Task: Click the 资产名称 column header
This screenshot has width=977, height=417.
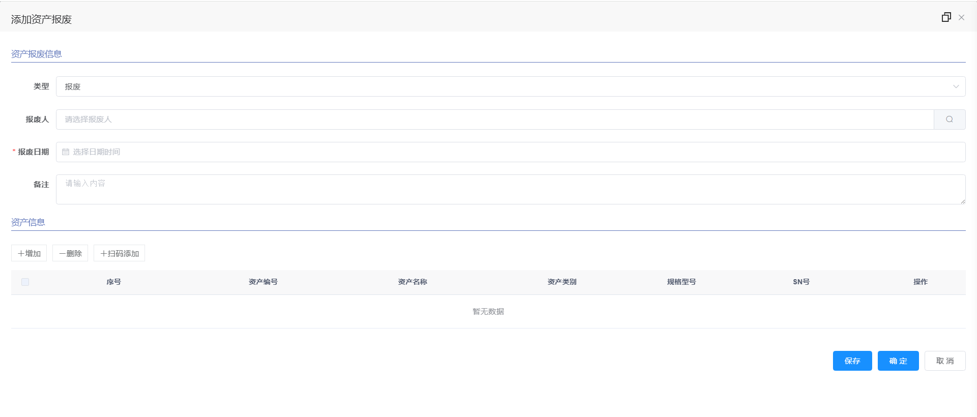Action: [413, 282]
